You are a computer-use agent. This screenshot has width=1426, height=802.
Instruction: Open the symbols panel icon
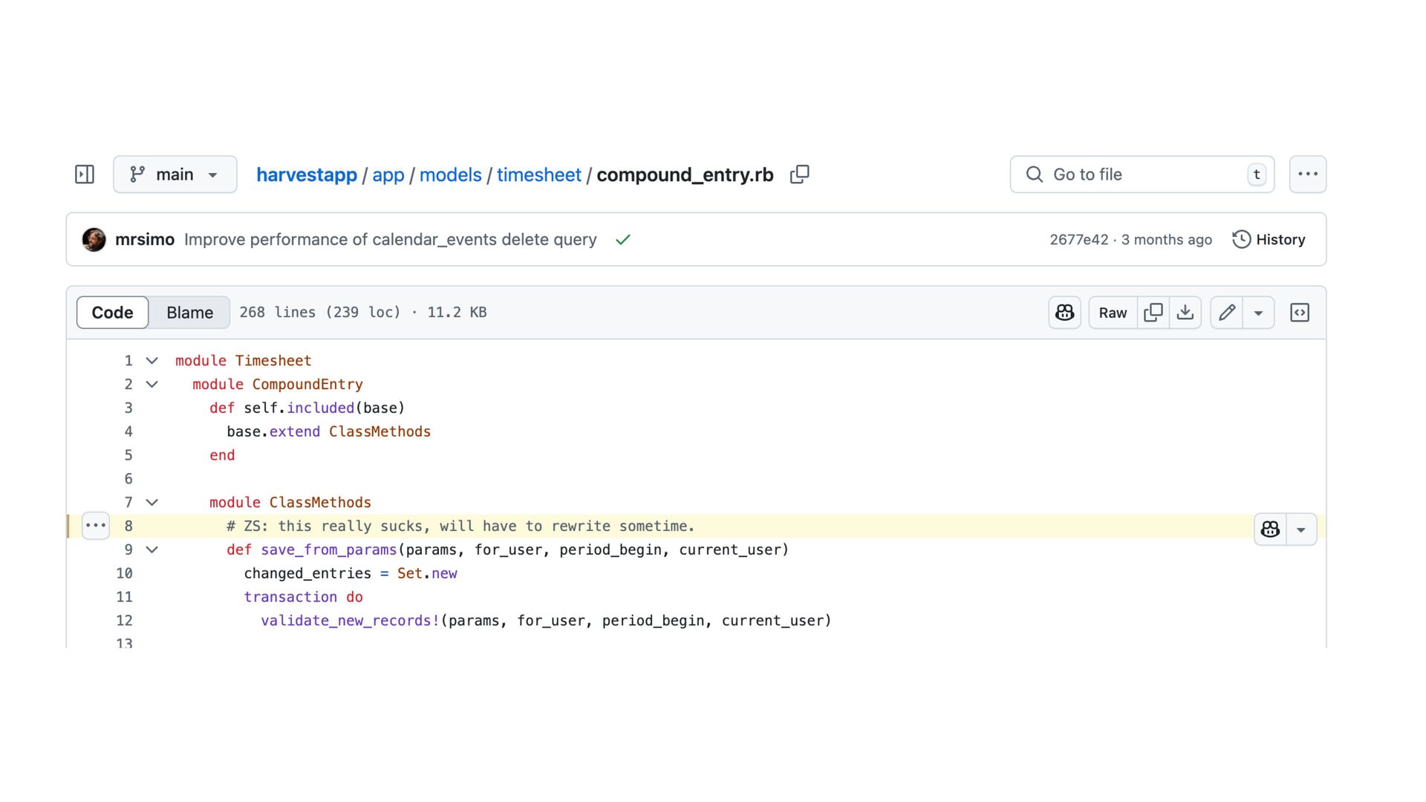coord(1300,313)
